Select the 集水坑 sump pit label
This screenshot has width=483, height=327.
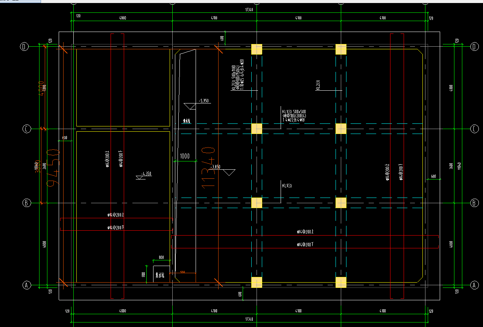(160, 275)
